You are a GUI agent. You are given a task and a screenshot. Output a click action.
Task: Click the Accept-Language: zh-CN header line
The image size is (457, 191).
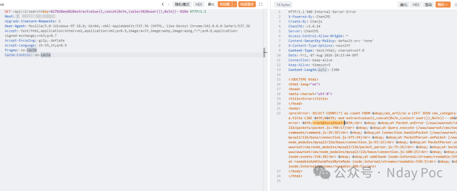click(36, 45)
